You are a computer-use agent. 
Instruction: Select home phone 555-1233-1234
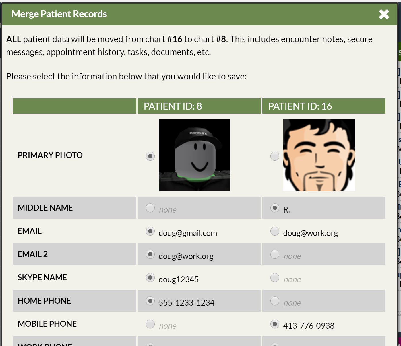(x=150, y=301)
